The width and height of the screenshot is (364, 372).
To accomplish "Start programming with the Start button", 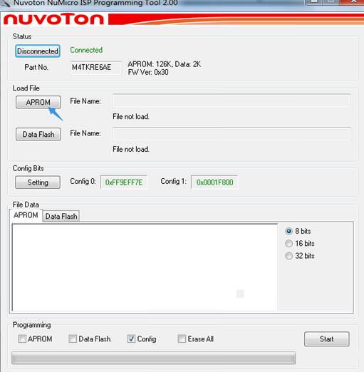I will click(x=327, y=339).
